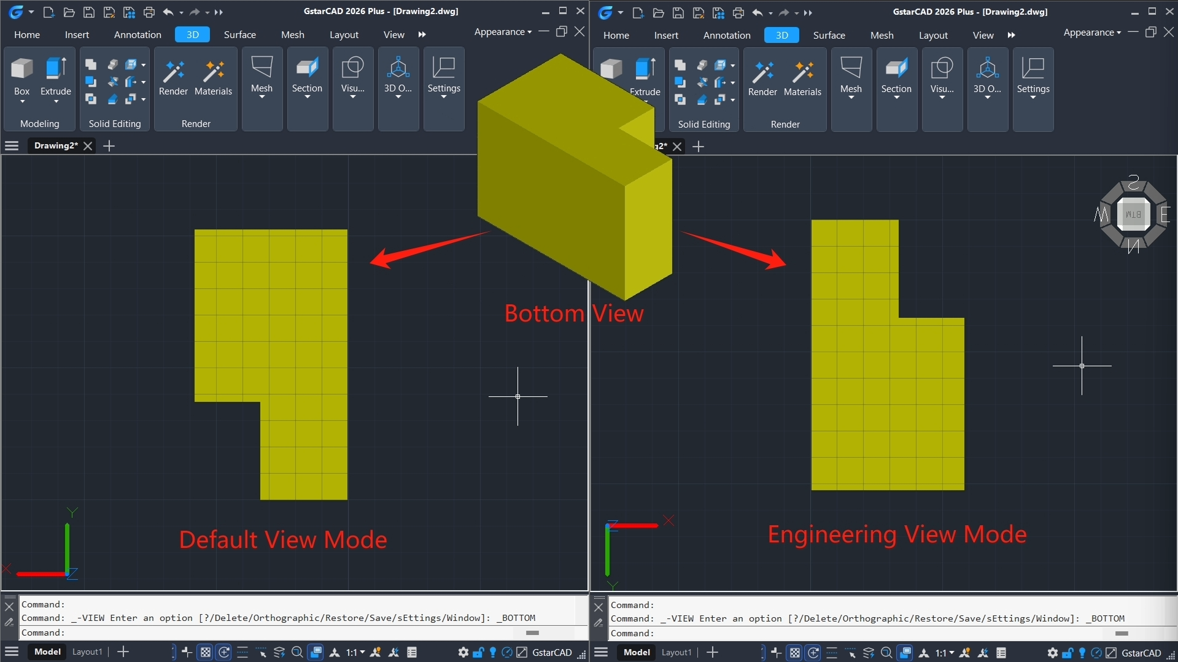The height and width of the screenshot is (662, 1178).
Task: Switch to the Surface tab in left window
Action: click(239, 35)
